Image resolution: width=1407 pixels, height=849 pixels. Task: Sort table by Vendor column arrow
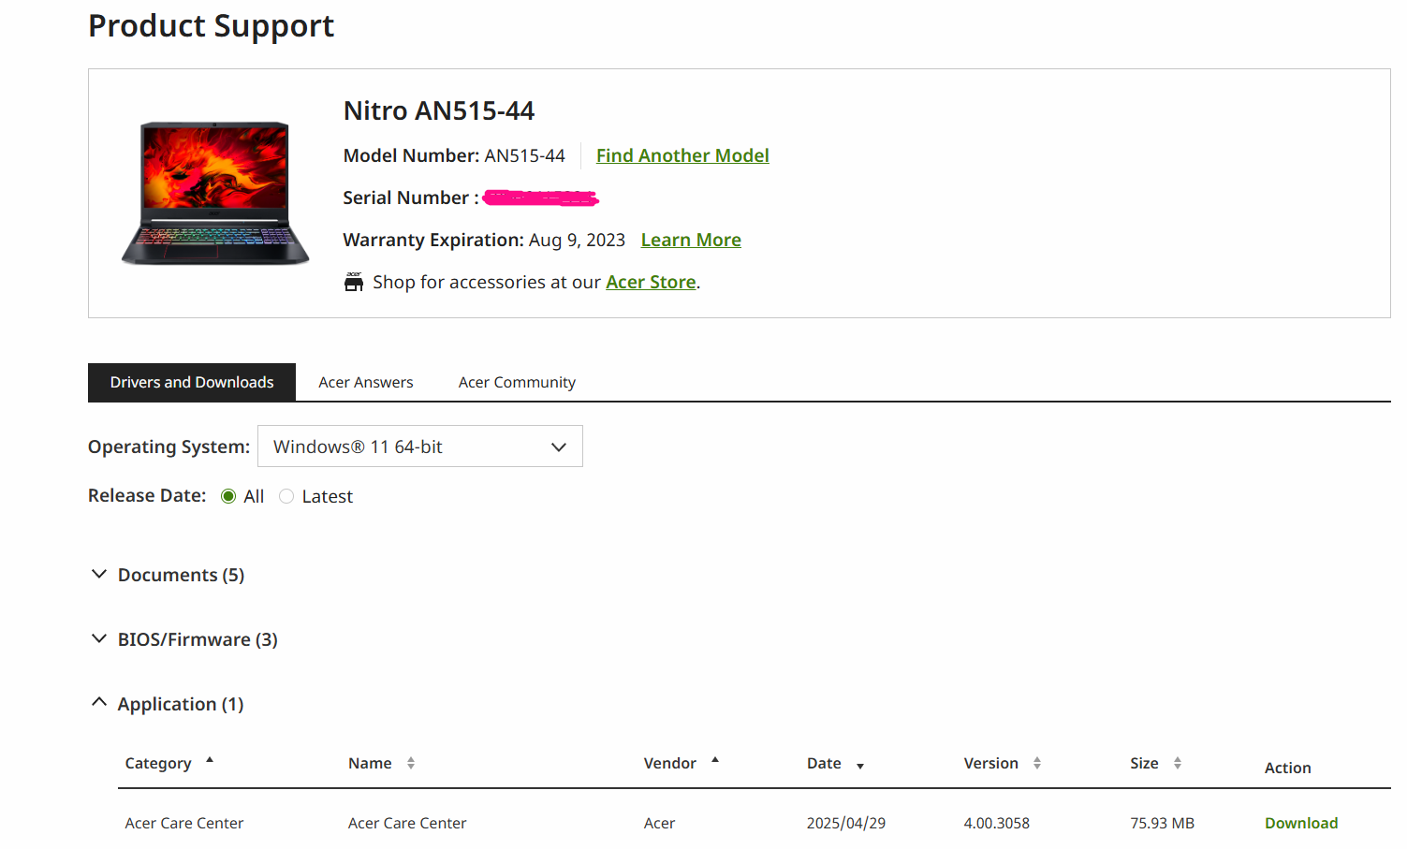[715, 760]
